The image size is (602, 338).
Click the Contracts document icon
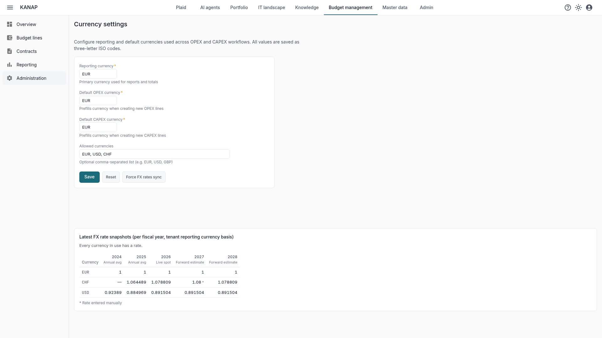pos(10,51)
